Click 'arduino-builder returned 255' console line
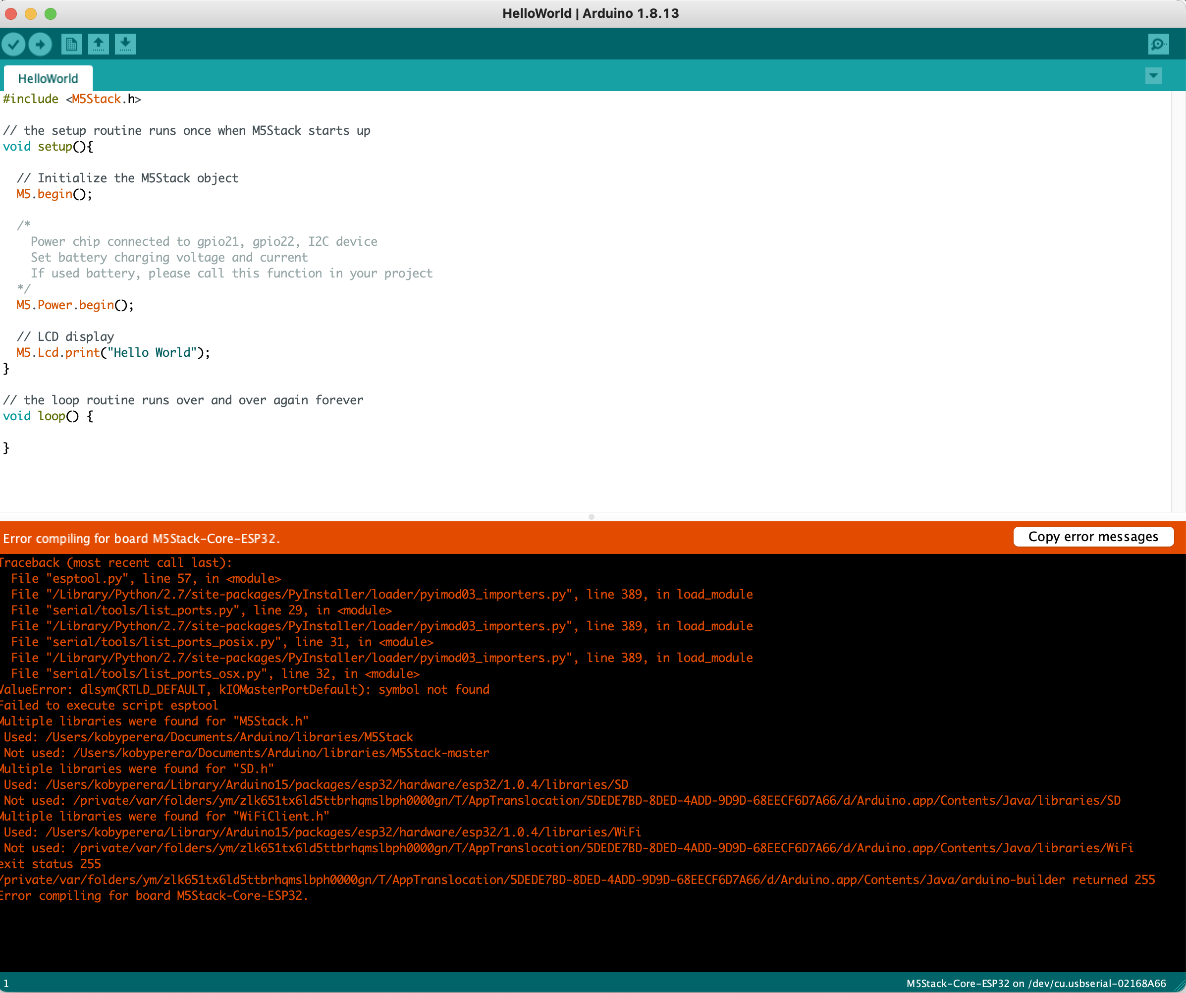 click(578, 880)
